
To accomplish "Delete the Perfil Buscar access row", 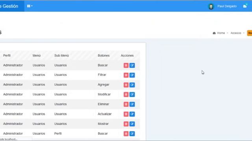I will pos(126,134).
